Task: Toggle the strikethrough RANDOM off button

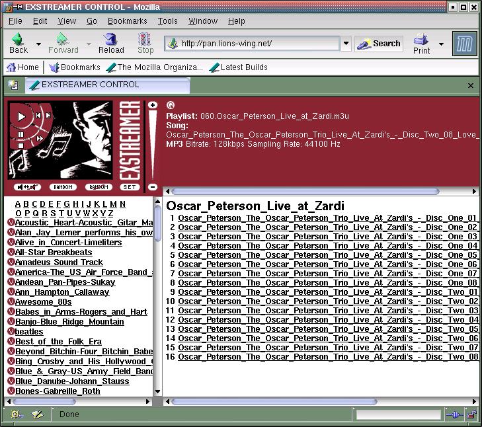Action: coord(99,187)
